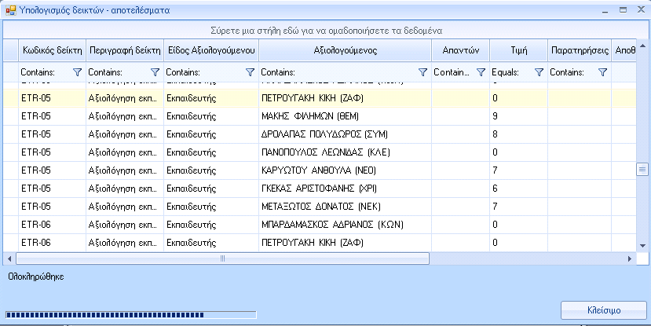The width and height of the screenshot is (651, 326).
Task: Click the Είδος Αξιολογούμενου filter funnel icon
Action: (x=250, y=72)
